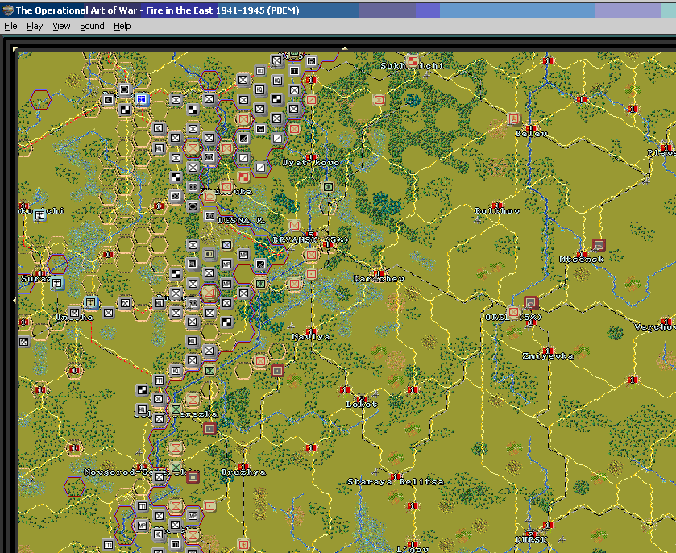
Task: Click the objective flag at Karachev
Action: [x=379, y=273]
